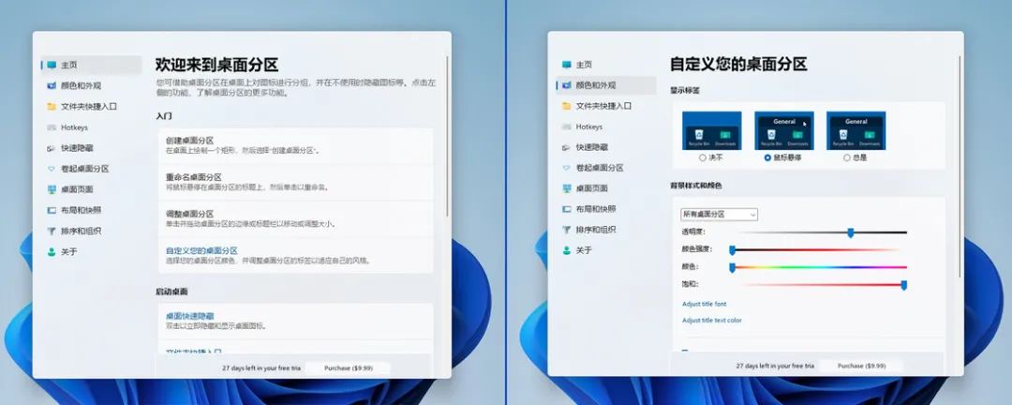Click the 文件夹快捷入口 folder icon in right window
This screenshot has width=1012, height=405.
pos(566,105)
